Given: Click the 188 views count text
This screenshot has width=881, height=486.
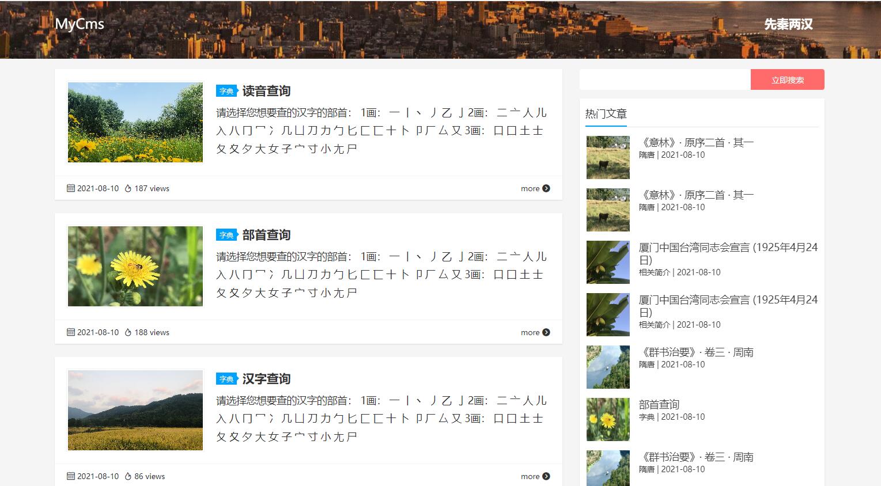Looking at the screenshot, I should pyautogui.click(x=152, y=332).
